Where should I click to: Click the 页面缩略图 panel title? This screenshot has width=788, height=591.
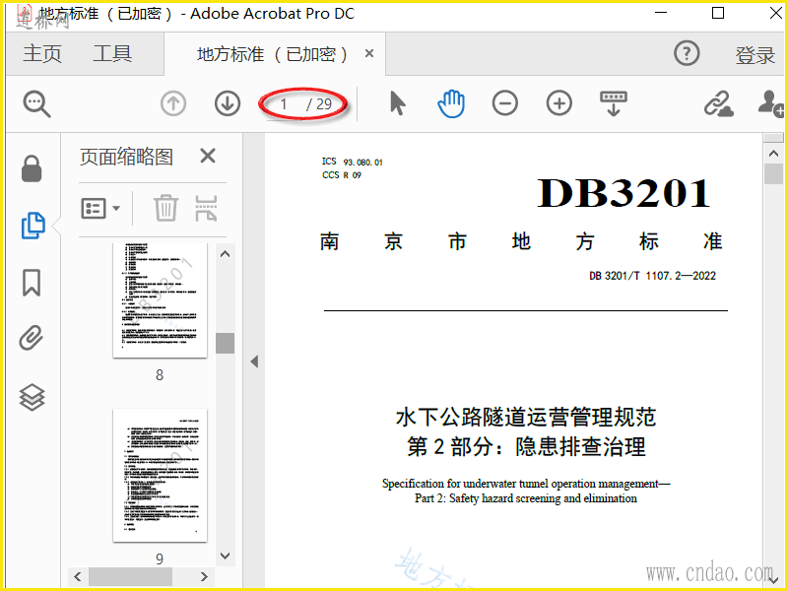[x=126, y=158]
